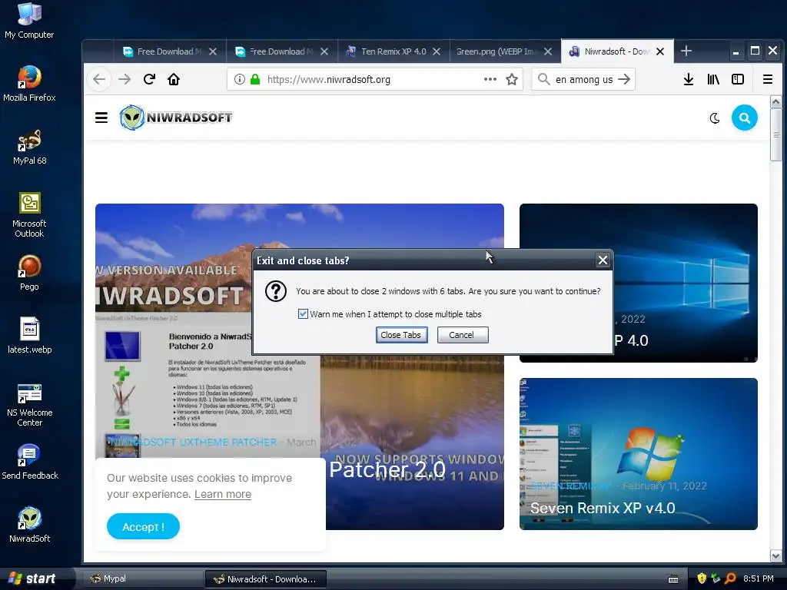Close the Green.png tab
787x590 pixels.
[x=548, y=51]
